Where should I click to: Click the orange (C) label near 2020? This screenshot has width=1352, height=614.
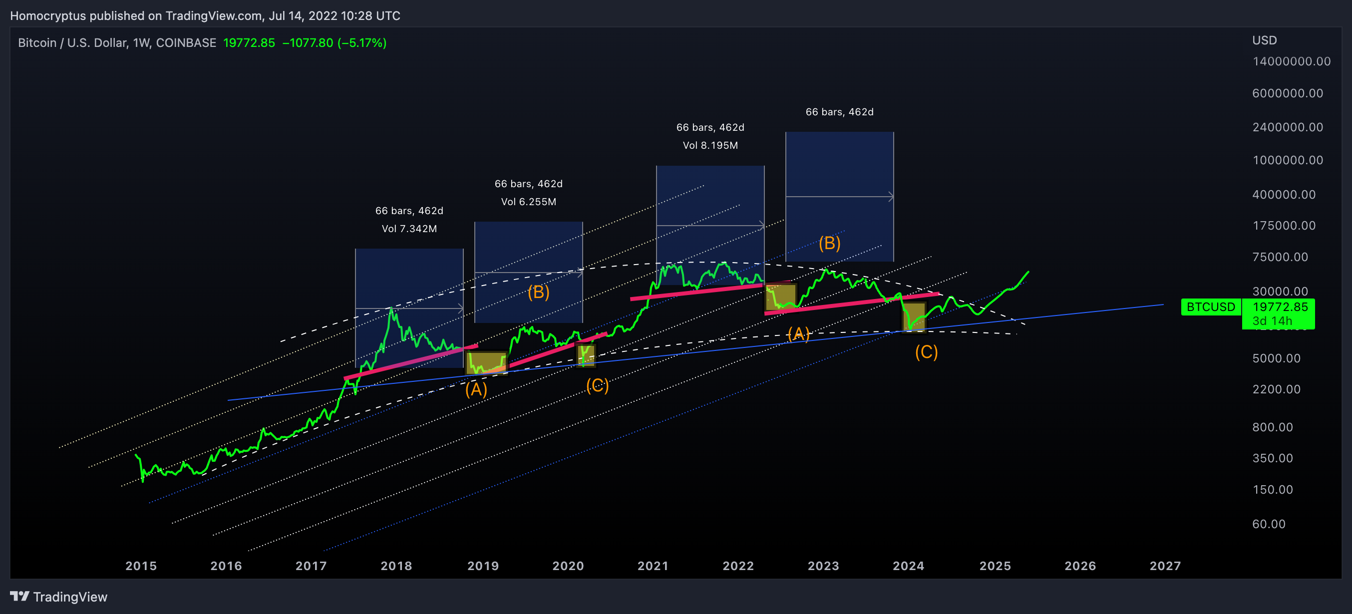pos(597,386)
